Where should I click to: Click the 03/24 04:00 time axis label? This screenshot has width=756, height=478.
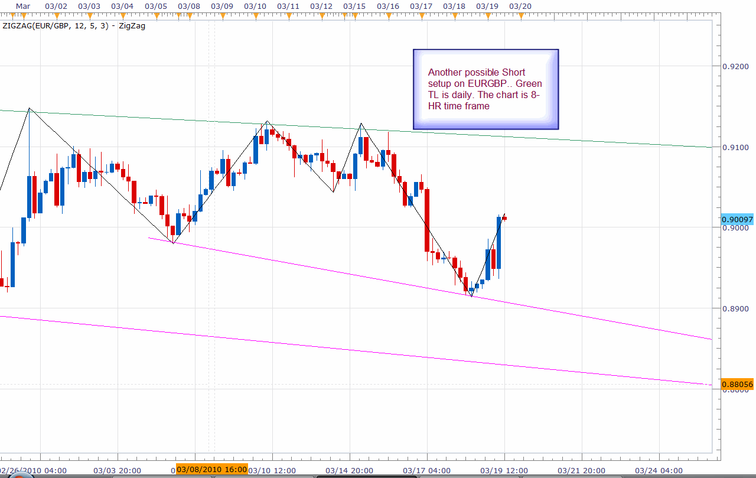(x=659, y=470)
